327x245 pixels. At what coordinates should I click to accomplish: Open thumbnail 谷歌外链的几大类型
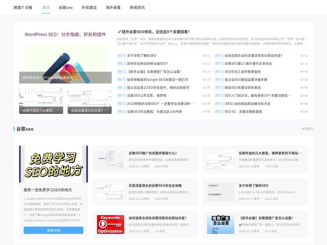[41, 100]
